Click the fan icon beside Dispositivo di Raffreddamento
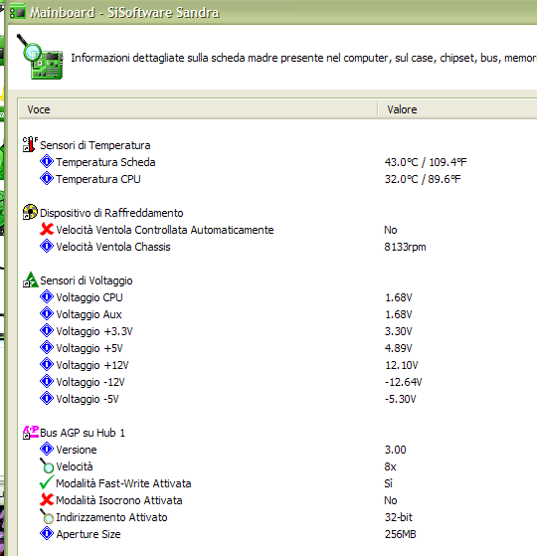The image size is (537, 556). (30, 212)
